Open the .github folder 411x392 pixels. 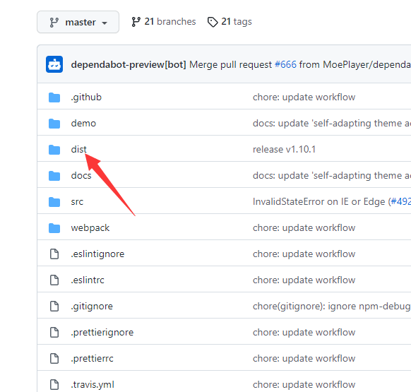click(x=86, y=97)
